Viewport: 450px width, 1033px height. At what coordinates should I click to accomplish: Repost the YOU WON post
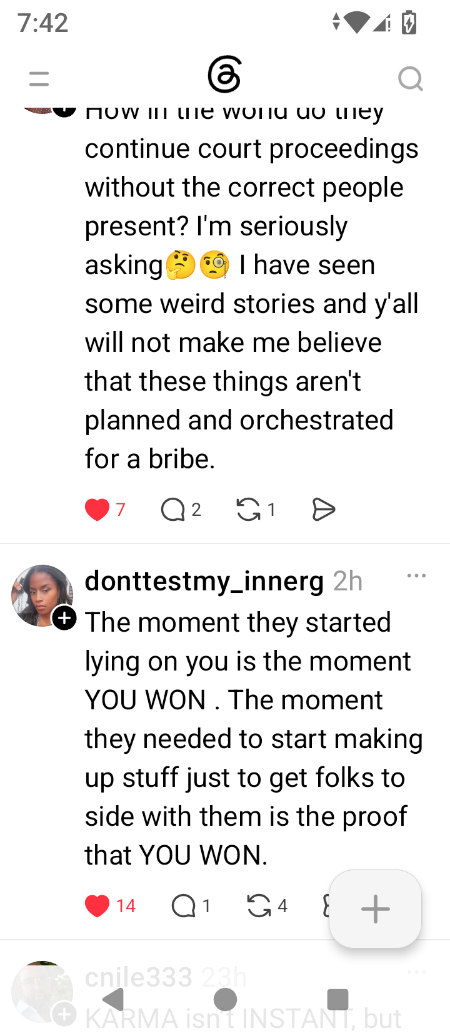point(259,906)
